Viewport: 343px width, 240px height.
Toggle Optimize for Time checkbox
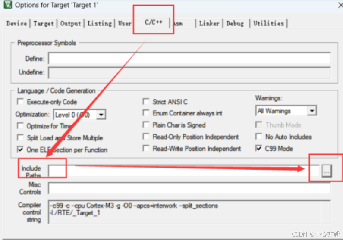(20, 126)
